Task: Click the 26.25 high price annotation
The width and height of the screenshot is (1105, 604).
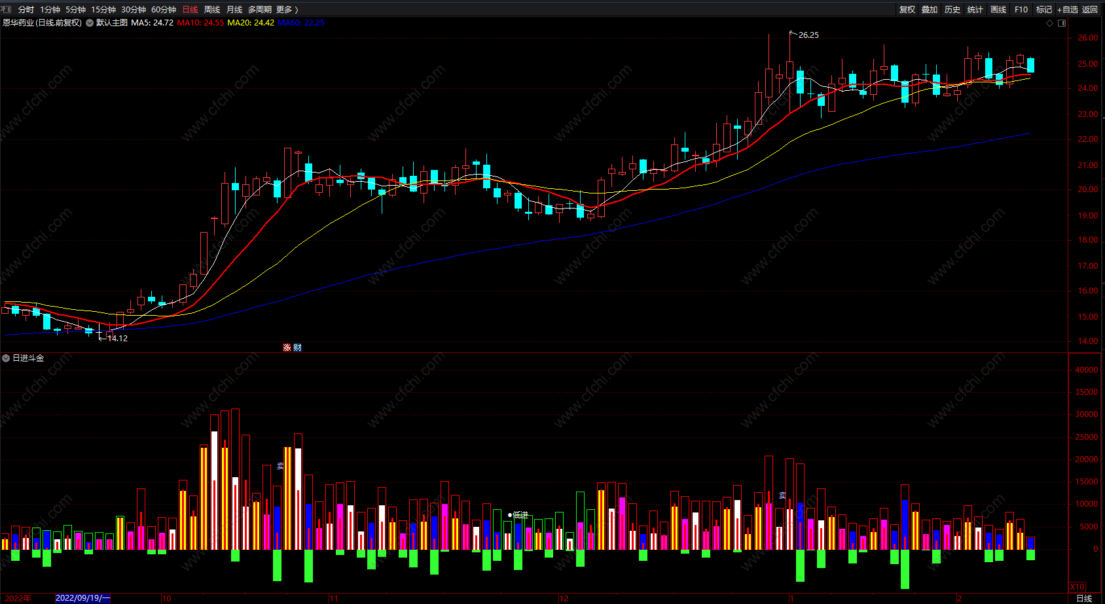Action: [808, 35]
